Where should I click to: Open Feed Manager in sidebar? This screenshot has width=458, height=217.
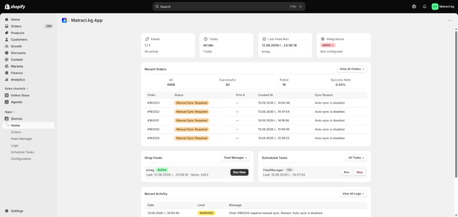tap(21, 139)
